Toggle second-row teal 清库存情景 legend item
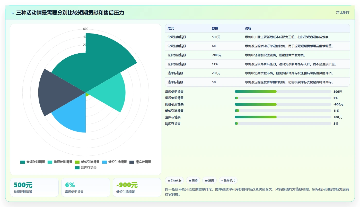The width and height of the screenshot is (360, 207). click(86, 168)
